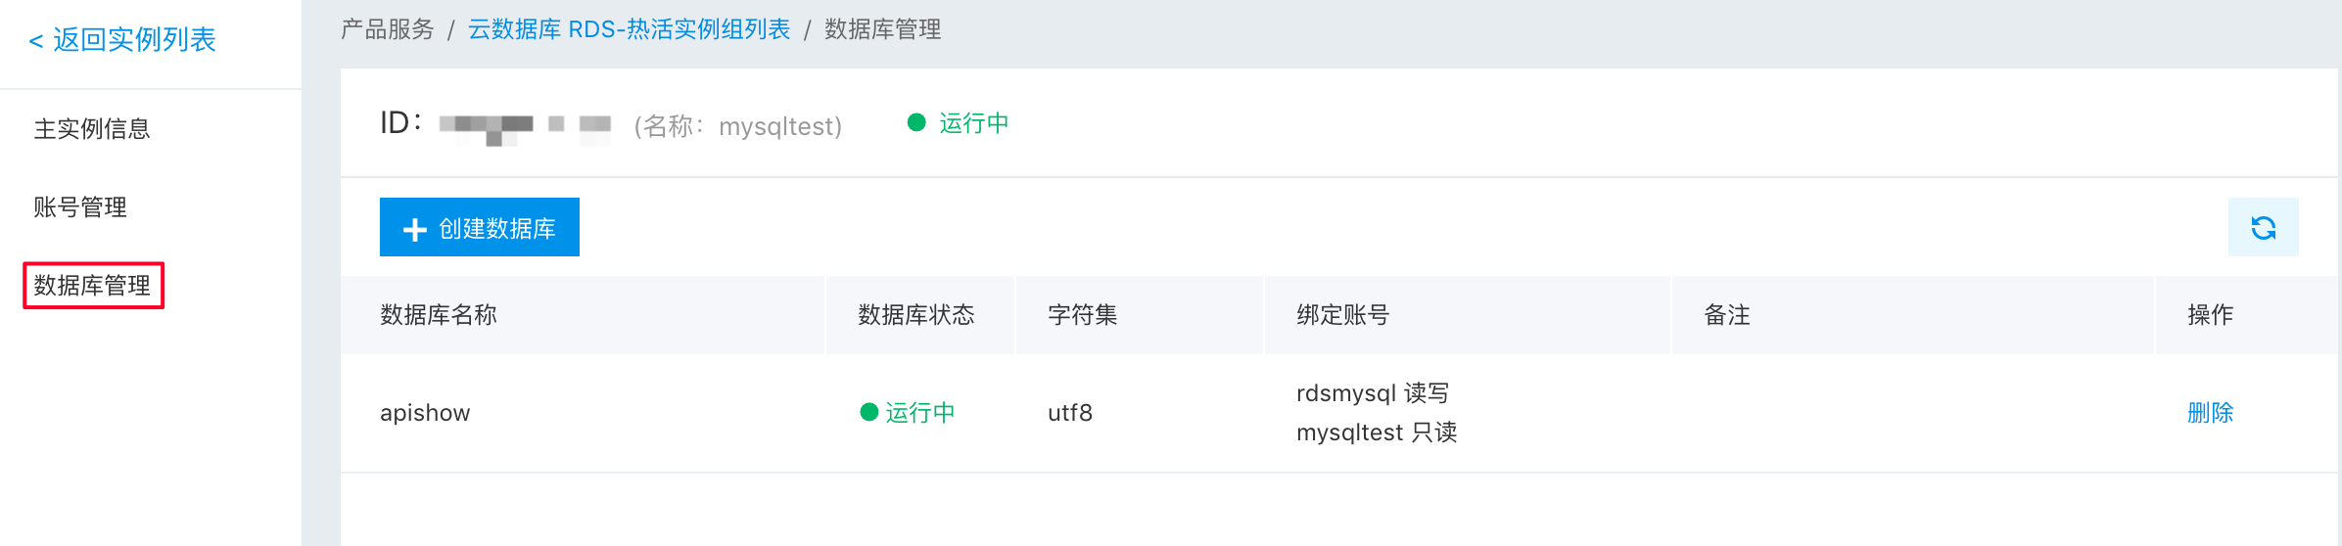The image size is (2342, 546).
Task: Click the green dot in apishow row
Action: pos(868,412)
